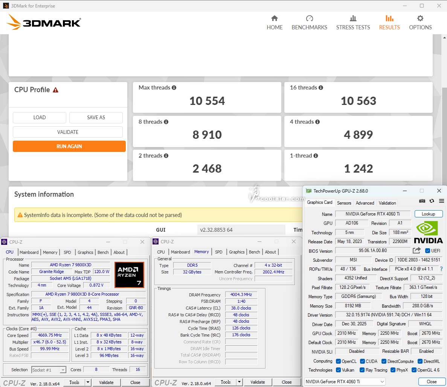Image resolution: width=447 pixels, height=387 pixels.
Task: Click the Lookup button in GPU-Z
Action: click(x=428, y=214)
